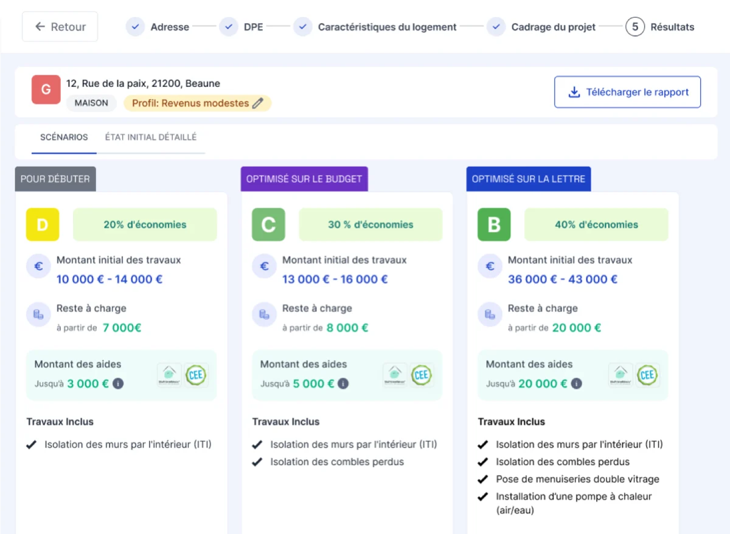The image size is (730, 534).
Task: Click the MaPrimeRénov logo in D scenario card
Action: coord(169,375)
